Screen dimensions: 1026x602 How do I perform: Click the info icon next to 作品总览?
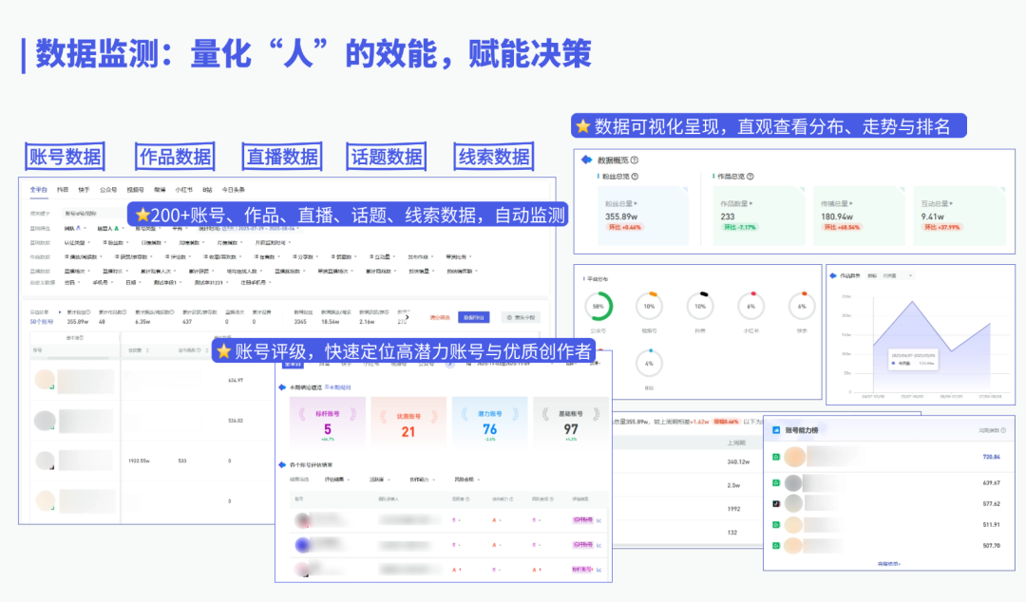click(751, 177)
